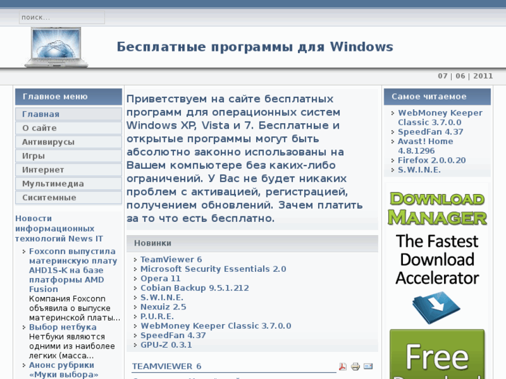Open the Nexuiz 2.5 link

point(164,307)
